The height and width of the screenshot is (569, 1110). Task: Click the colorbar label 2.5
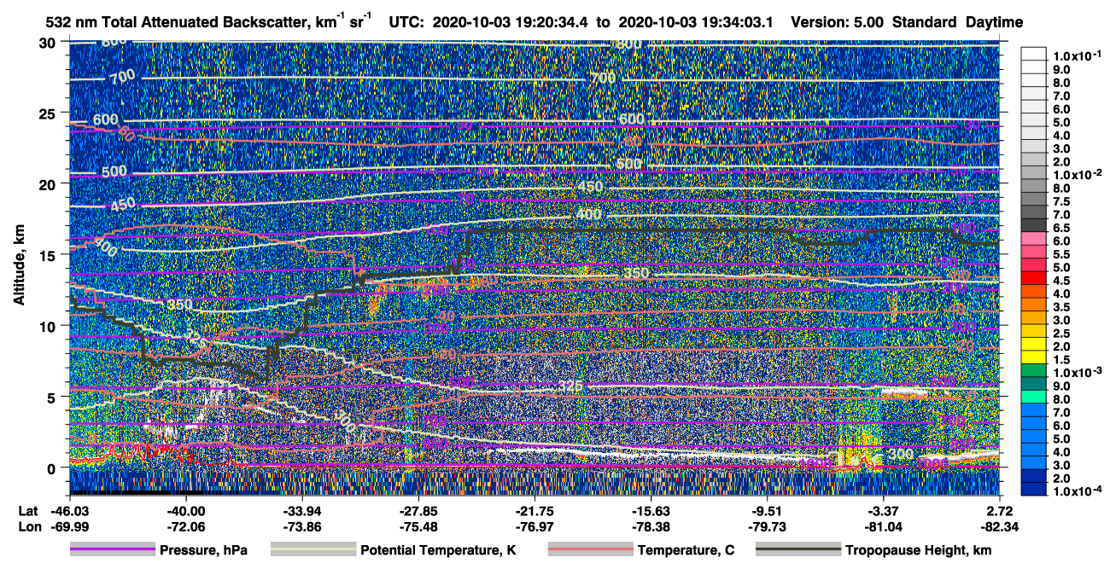click(x=1060, y=333)
